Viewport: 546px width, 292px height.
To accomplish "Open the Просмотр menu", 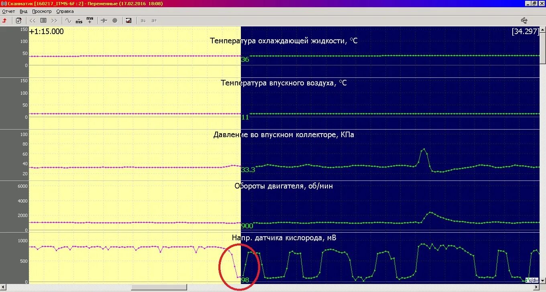I will [42, 11].
